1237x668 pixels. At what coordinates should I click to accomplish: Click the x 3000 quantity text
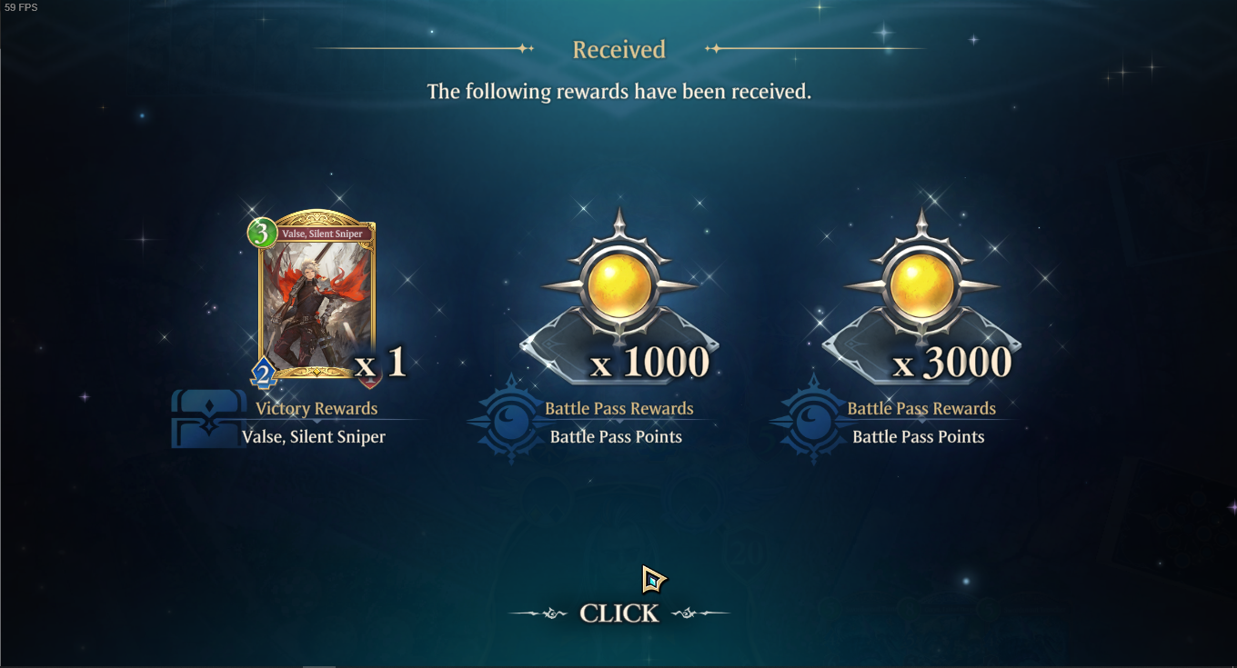point(951,363)
